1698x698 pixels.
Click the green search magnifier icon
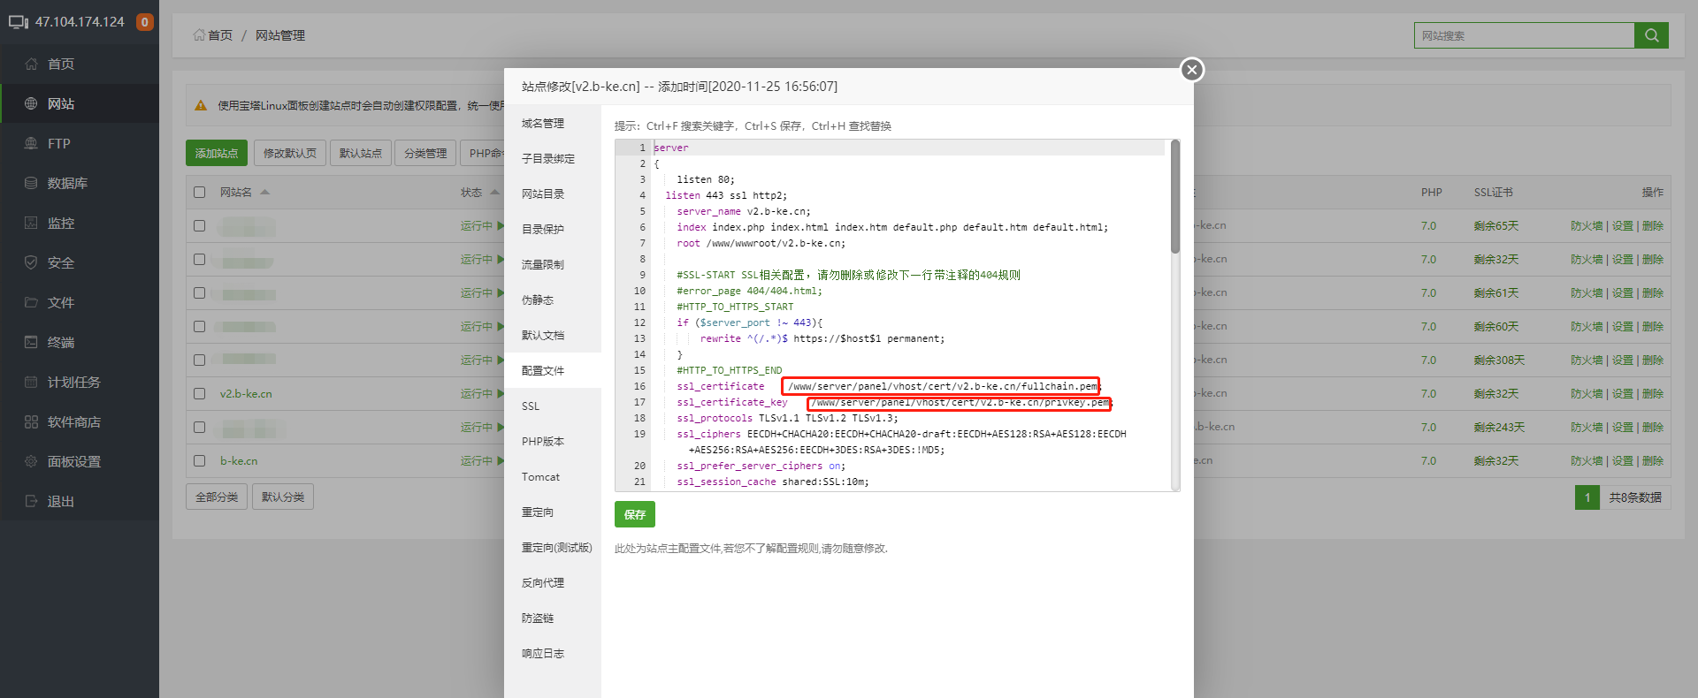tap(1651, 35)
